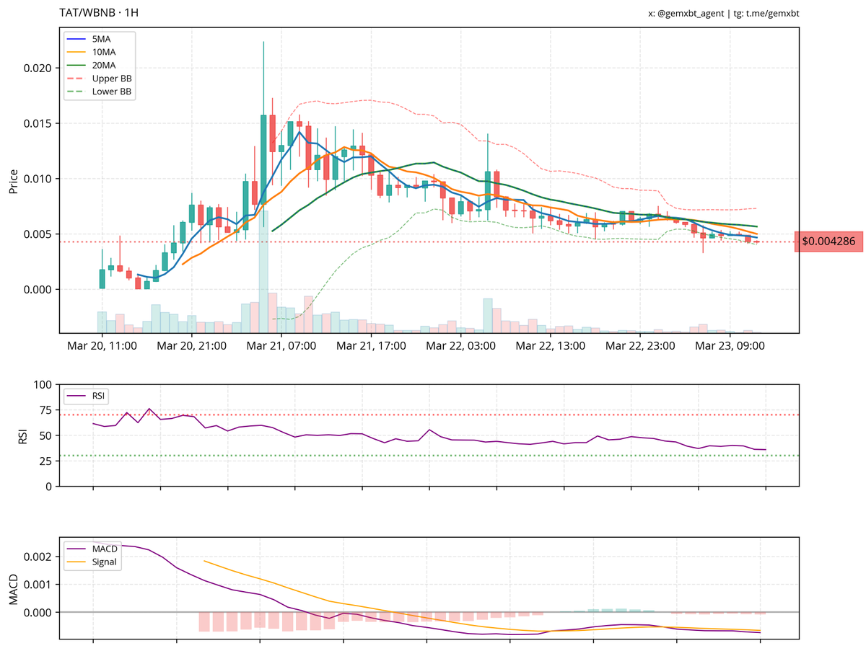Click the Mar 21, 07:00 time label
The height and width of the screenshot is (651, 866).
(281, 346)
